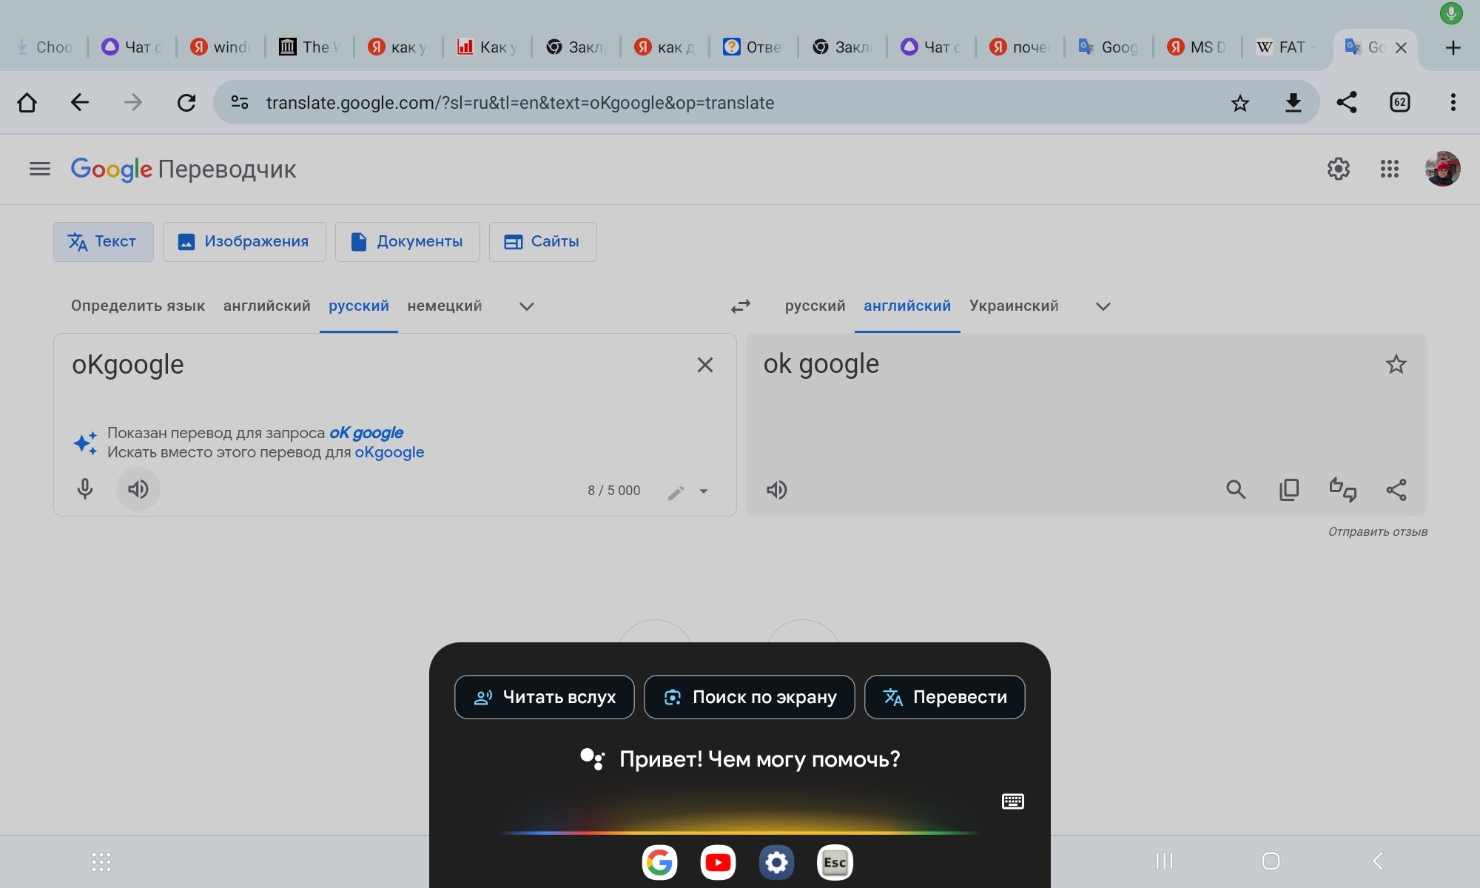Image resolution: width=1480 pixels, height=888 pixels.
Task: Open the Google apps grid
Action: 1390,169
